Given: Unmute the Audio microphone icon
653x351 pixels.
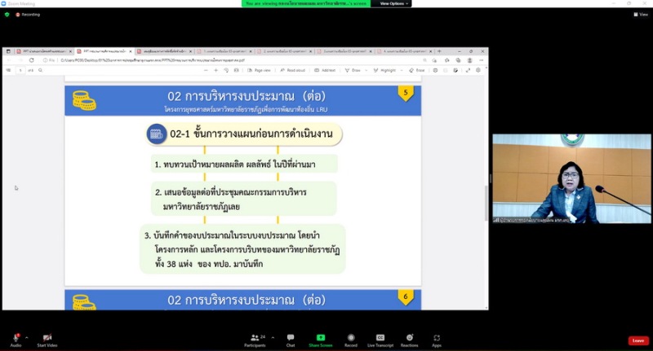Looking at the screenshot, I should (x=16, y=337).
